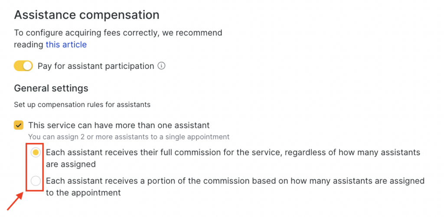Uncheck "This service can have more than one assistant"

[x=19, y=126]
